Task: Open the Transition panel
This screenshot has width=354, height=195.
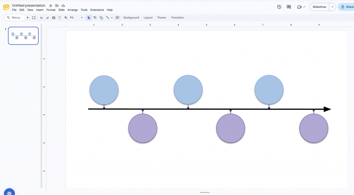Action: pyautogui.click(x=177, y=18)
